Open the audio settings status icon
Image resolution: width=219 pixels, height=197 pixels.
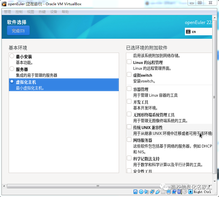tap(146, 192)
